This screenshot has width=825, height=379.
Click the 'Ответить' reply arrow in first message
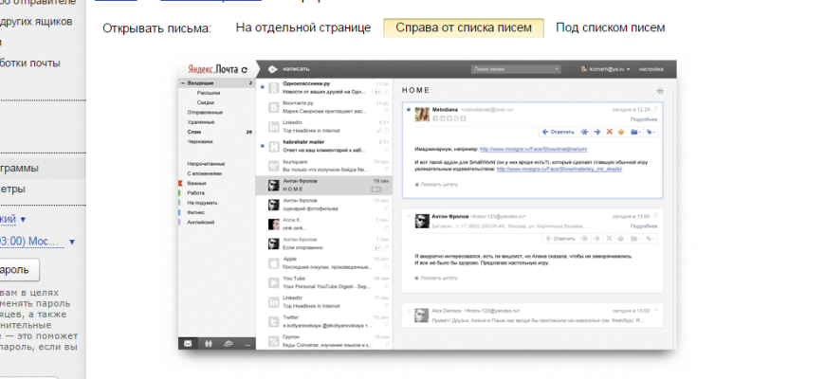(x=558, y=132)
